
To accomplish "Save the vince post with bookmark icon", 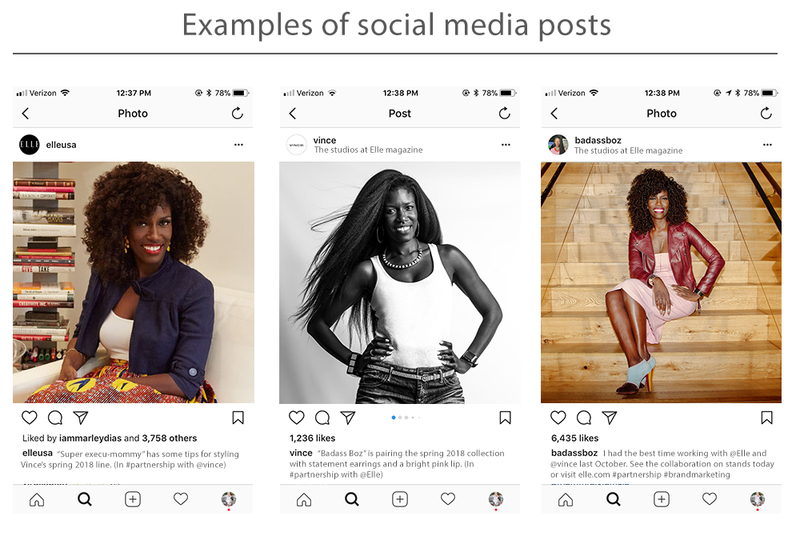I will (505, 418).
